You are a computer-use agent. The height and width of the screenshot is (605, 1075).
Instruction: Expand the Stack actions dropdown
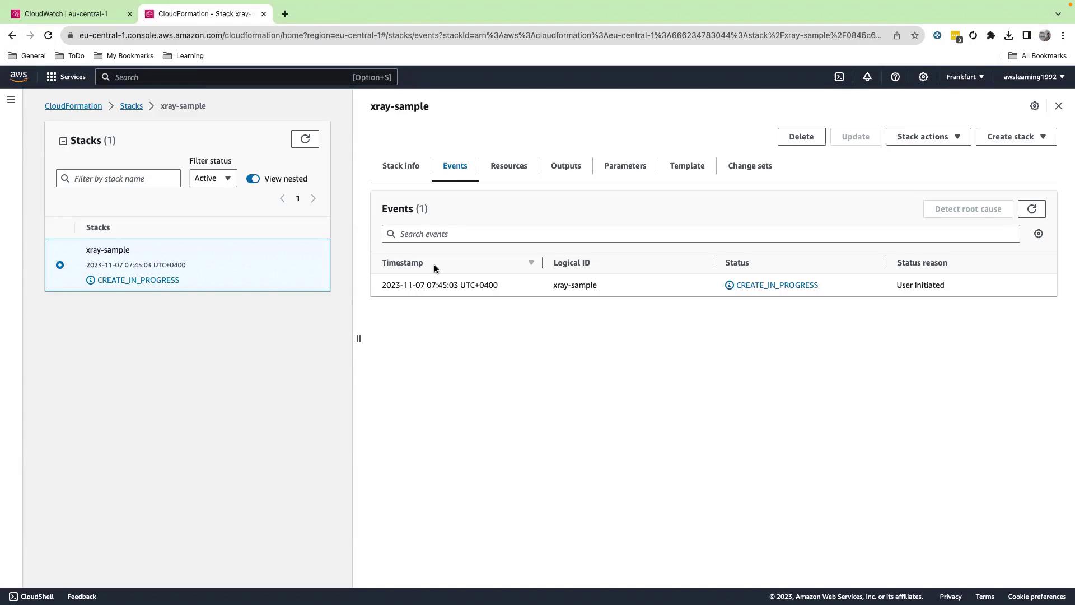pos(928,137)
